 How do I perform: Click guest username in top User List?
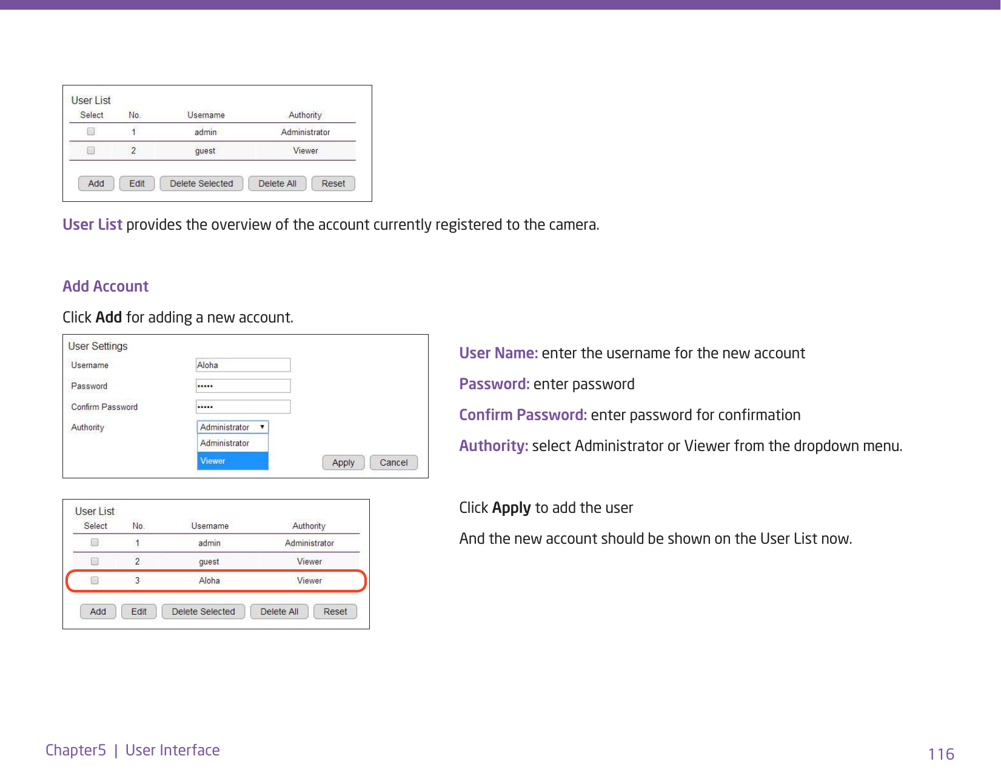coord(205,151)
